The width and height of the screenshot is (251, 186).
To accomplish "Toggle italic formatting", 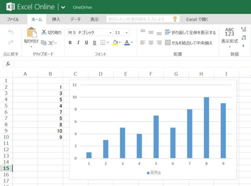I will (x=78, y=42).
